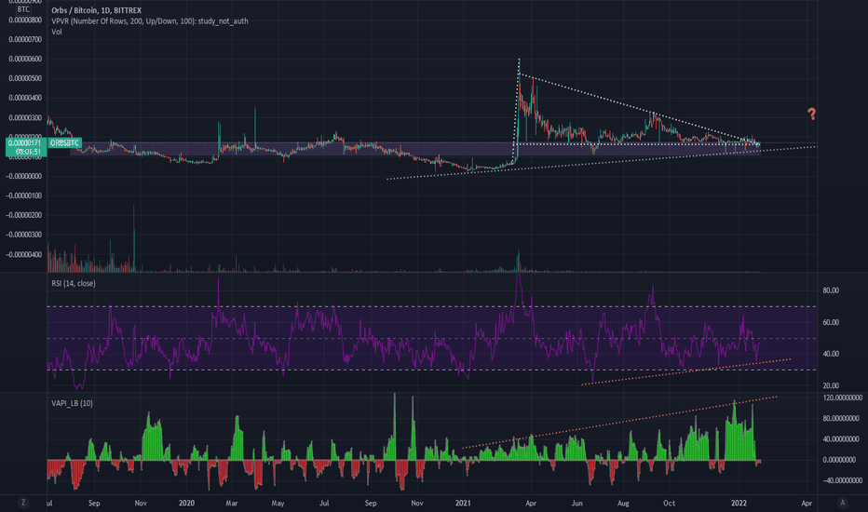Click the 120.00000000 VAPI axis value
The image size is (868, 512).
click(843, 398)
